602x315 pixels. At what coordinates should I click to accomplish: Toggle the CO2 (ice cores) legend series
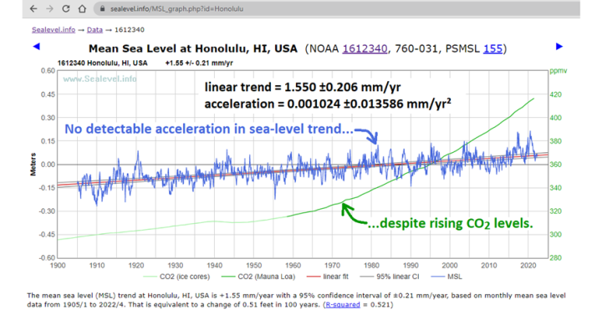click(176, 277)
